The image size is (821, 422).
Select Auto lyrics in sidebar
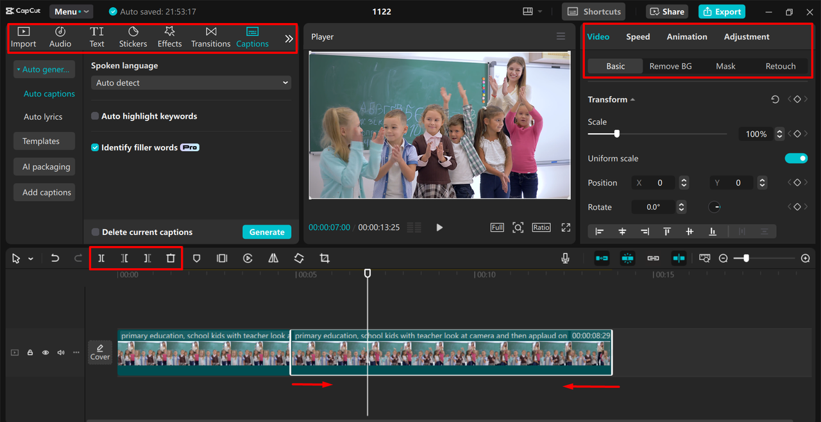point(43,117)
